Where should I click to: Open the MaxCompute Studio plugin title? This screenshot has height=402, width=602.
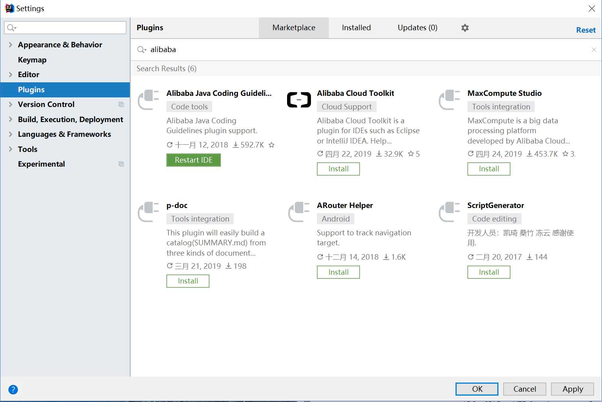point(504,93)
